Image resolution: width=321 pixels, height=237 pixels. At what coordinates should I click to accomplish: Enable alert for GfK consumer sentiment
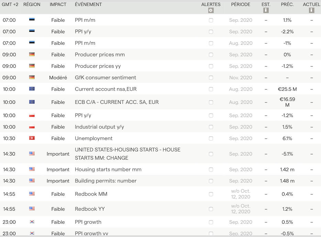coord(211,78)
